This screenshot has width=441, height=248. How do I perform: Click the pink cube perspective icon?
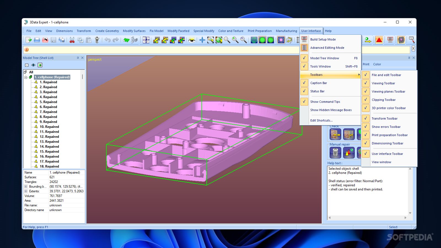(281, 40)
